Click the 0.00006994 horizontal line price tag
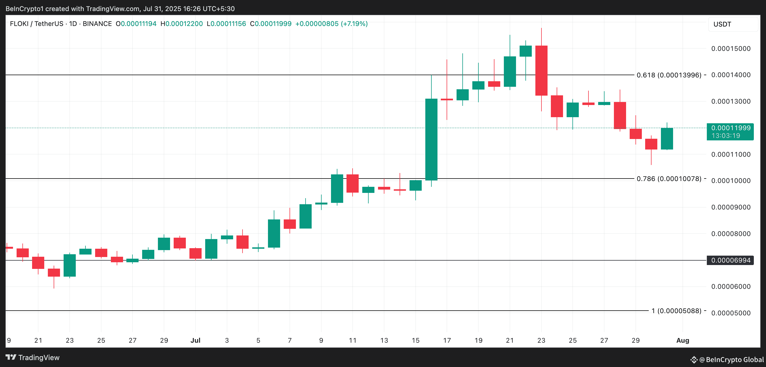The height and width of the screenshot is (367, 766). (x=730, y=260)
